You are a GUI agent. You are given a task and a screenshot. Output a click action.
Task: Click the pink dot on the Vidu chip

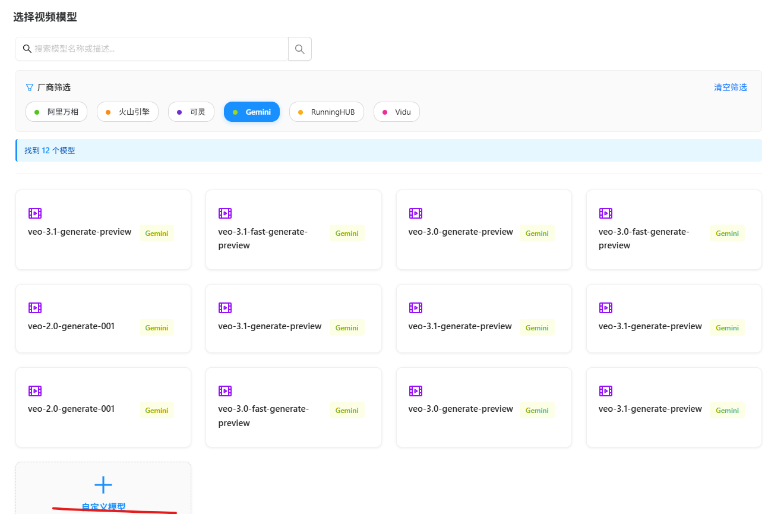(384, 112)
